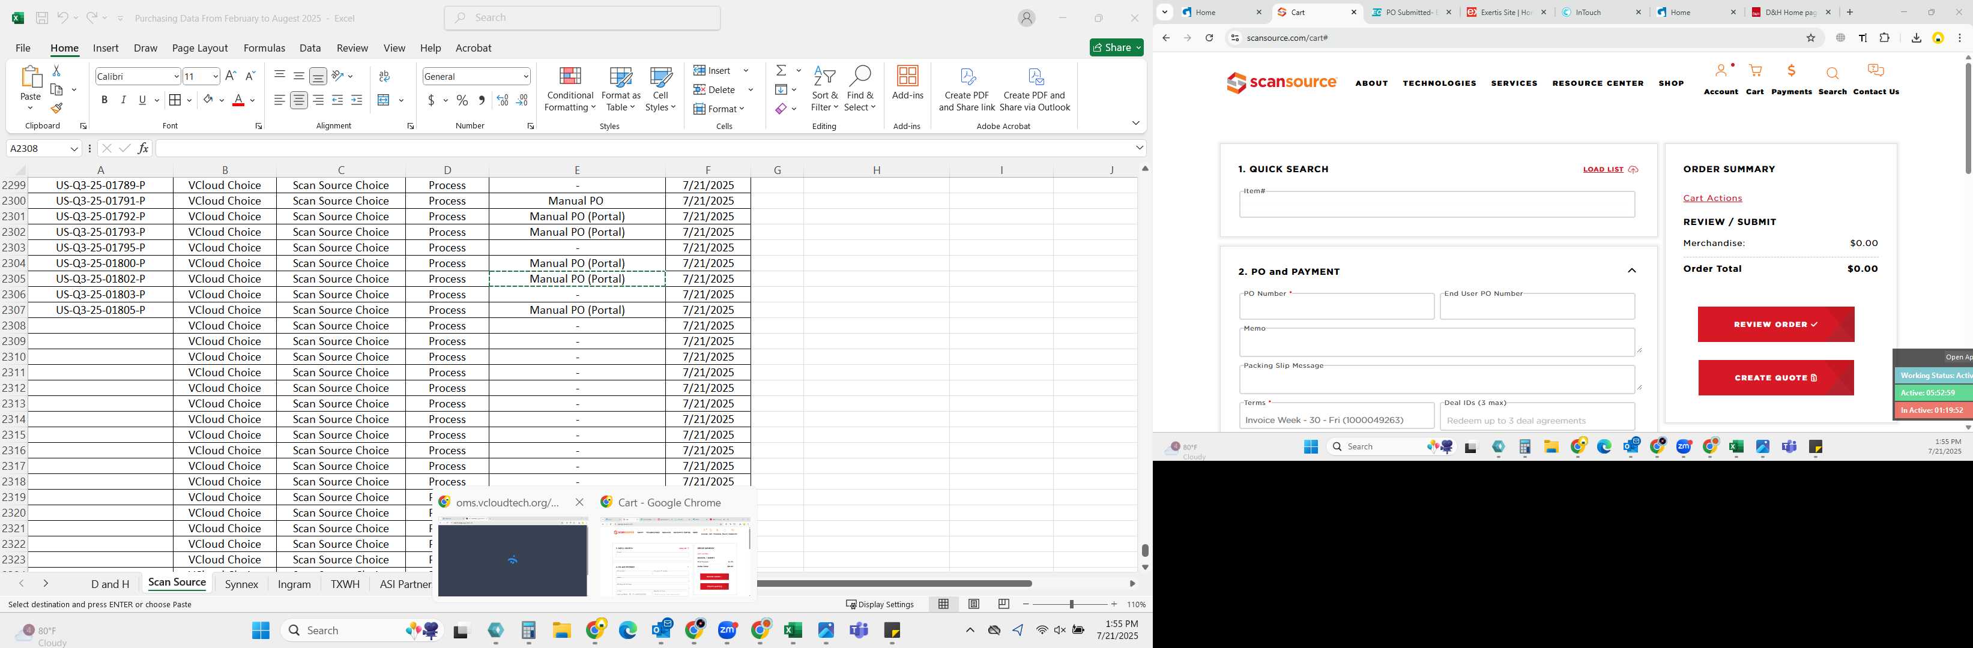Toggle center horizontal alignment
The image size is (1973, 648).
pos(298,100)
